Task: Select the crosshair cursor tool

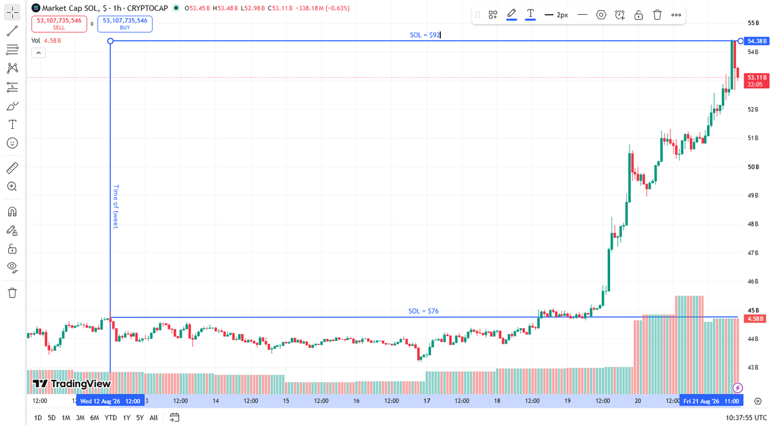Action: pyautogui.click(x=12, y=12)
